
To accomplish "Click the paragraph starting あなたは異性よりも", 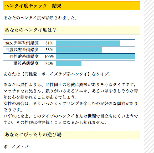I will (71, 104).
